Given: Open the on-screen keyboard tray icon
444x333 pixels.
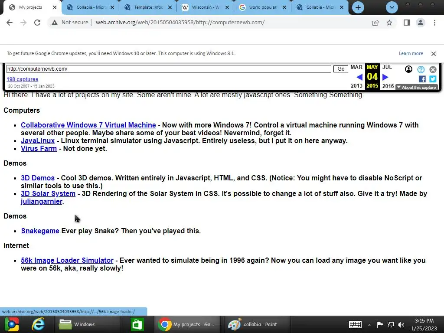Looking at the screenshot, I should tap(355, 324).
